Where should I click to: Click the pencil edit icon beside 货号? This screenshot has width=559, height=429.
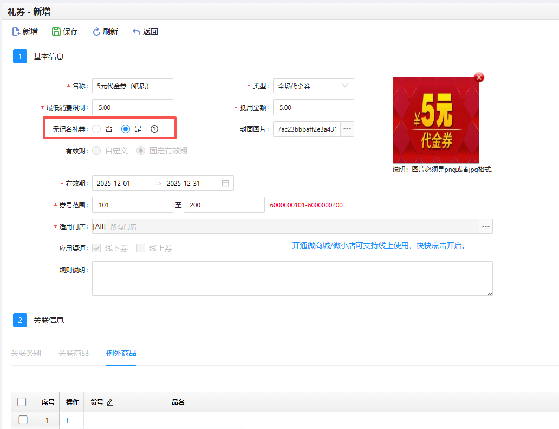point(110,402)
